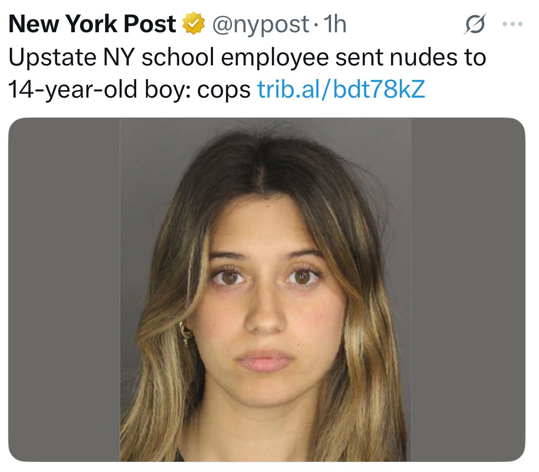
Task: Expand post actions via the ellipsis icon
Action: pyautogui.click(x=513, y=24)
